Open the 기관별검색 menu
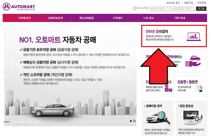Image resolution: width=211 pixels, height=136 pixels. coord(24,18)
